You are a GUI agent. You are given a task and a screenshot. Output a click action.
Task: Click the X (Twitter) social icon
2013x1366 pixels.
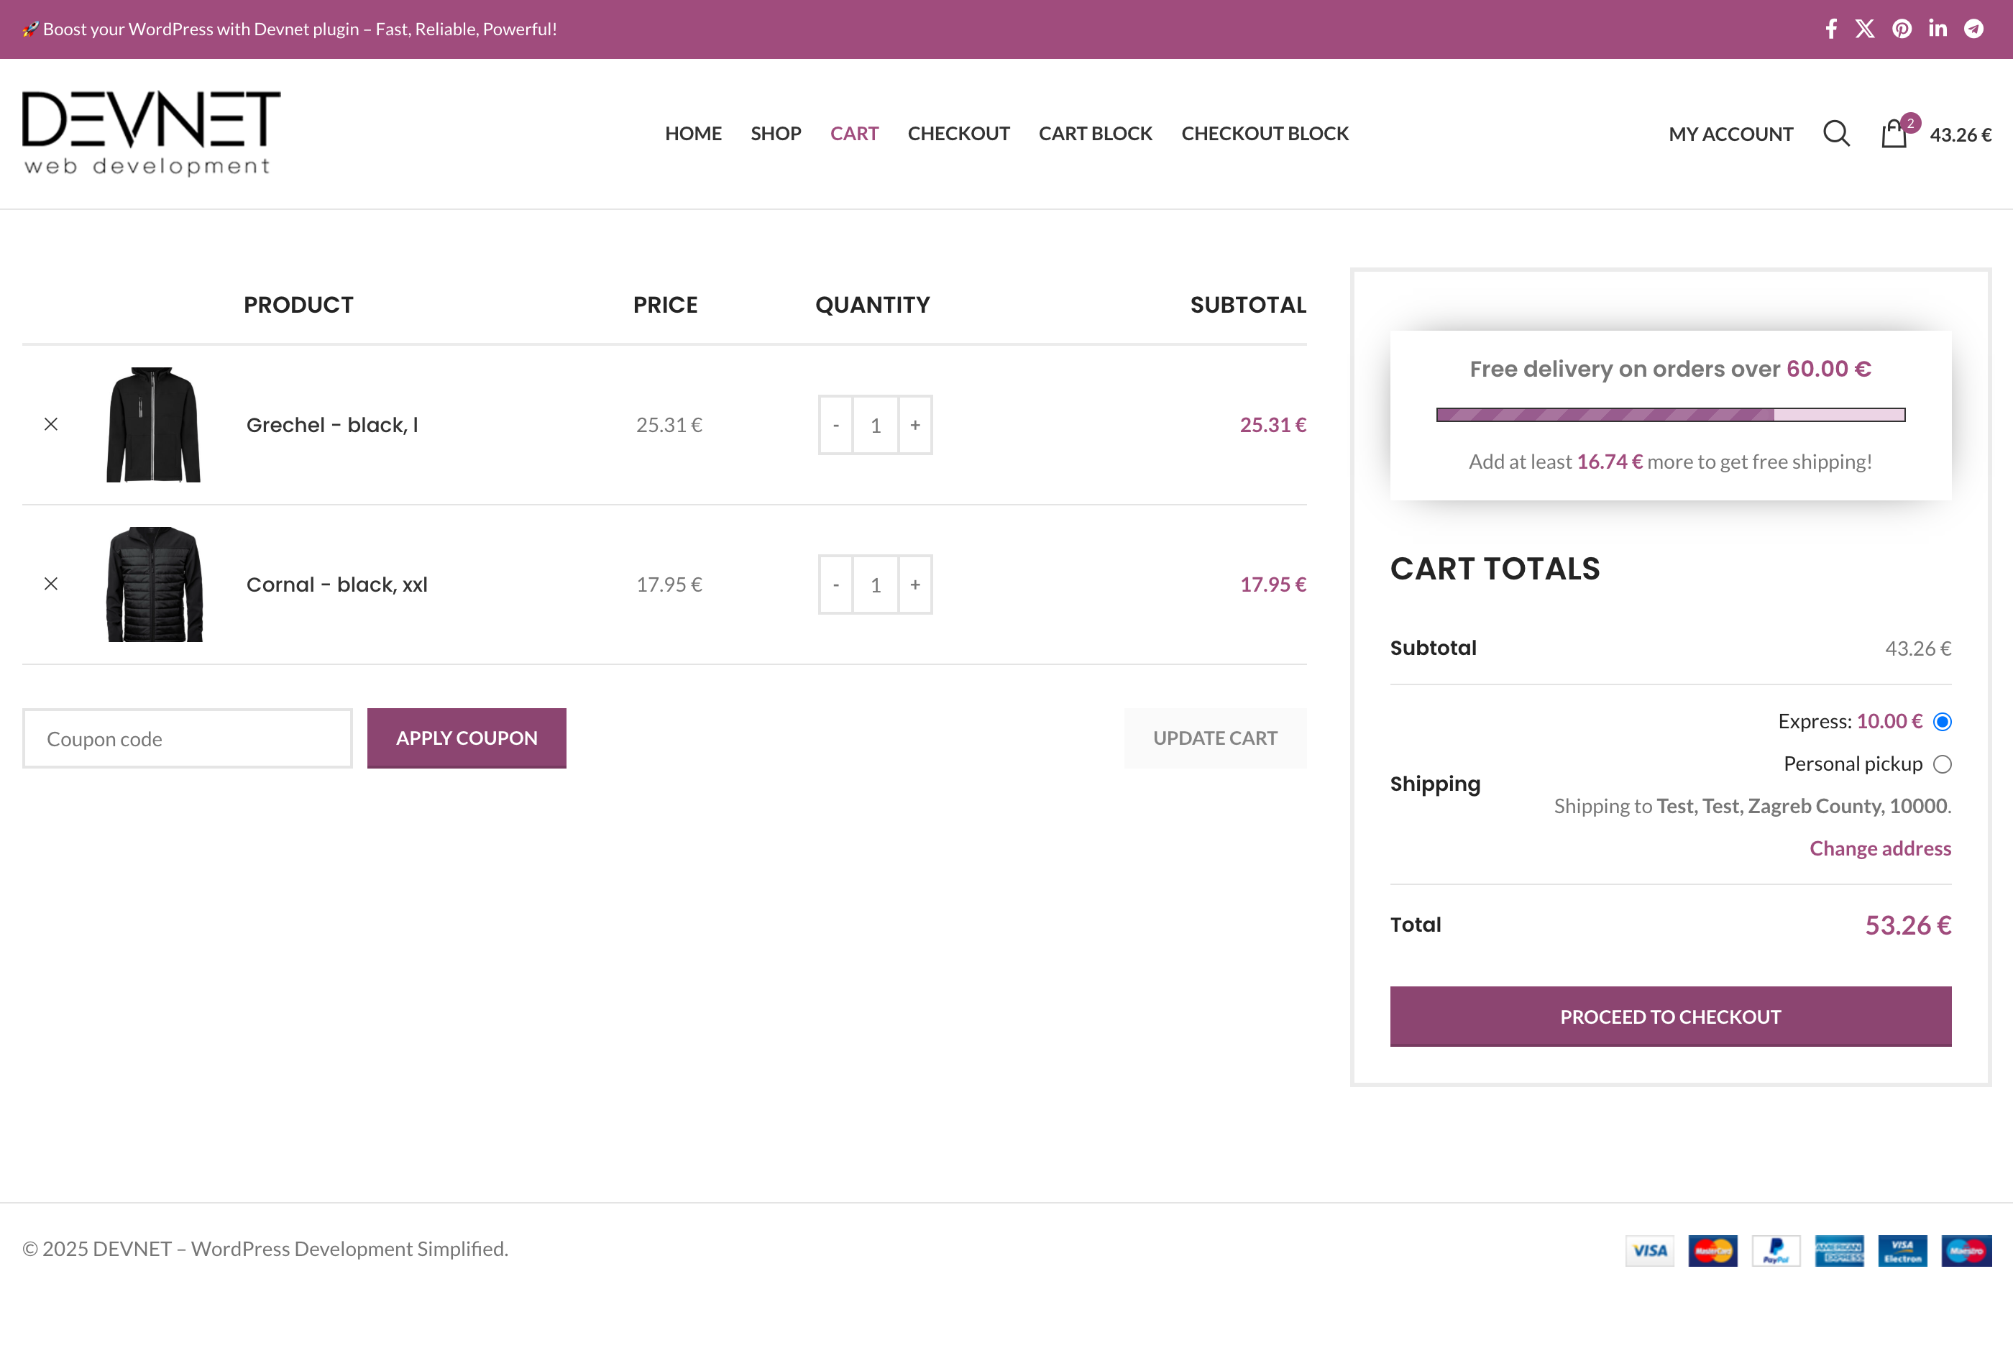tap(1865, 29)
